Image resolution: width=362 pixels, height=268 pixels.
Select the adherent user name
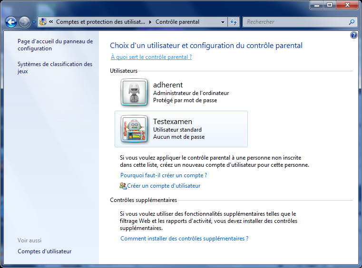tap(168, 85)
